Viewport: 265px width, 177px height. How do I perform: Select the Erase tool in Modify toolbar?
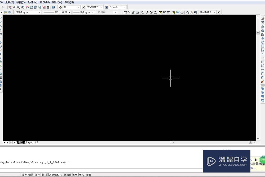tap(263, 18)
